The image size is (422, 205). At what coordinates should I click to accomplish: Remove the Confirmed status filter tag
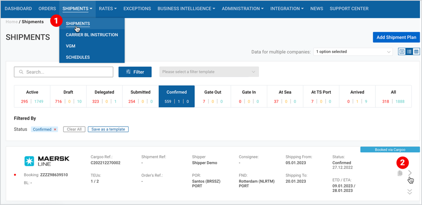55,129
